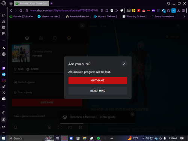Open the Downloads toolbar icon
Image resolution: width=188 pixels, height=141 pixels.
179,11
